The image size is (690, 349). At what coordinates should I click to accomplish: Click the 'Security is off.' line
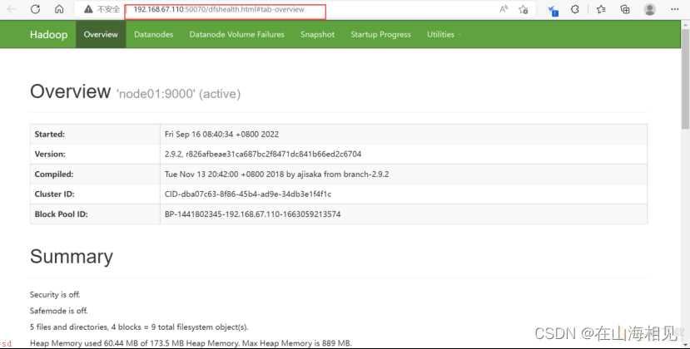pyautogui.click(x=55, y=294)
